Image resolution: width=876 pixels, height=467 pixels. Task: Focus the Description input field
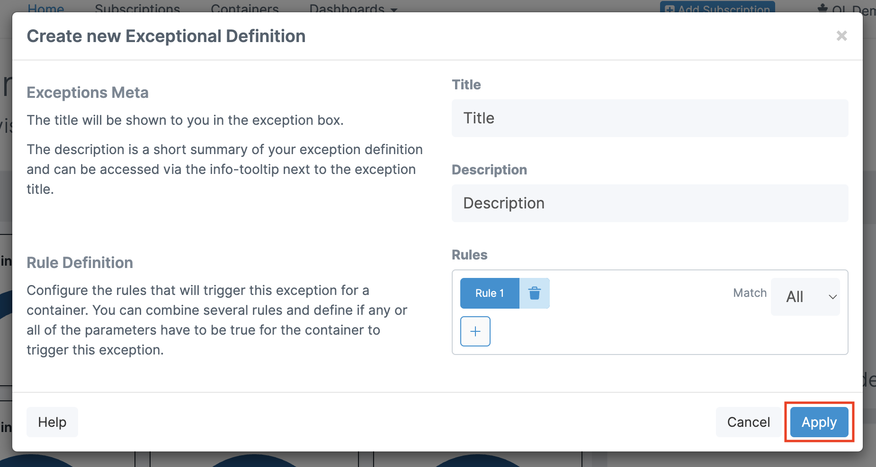coord(650,203)
